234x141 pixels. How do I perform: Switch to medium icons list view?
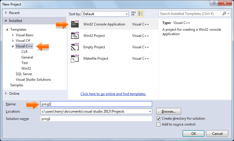(141, 14)
